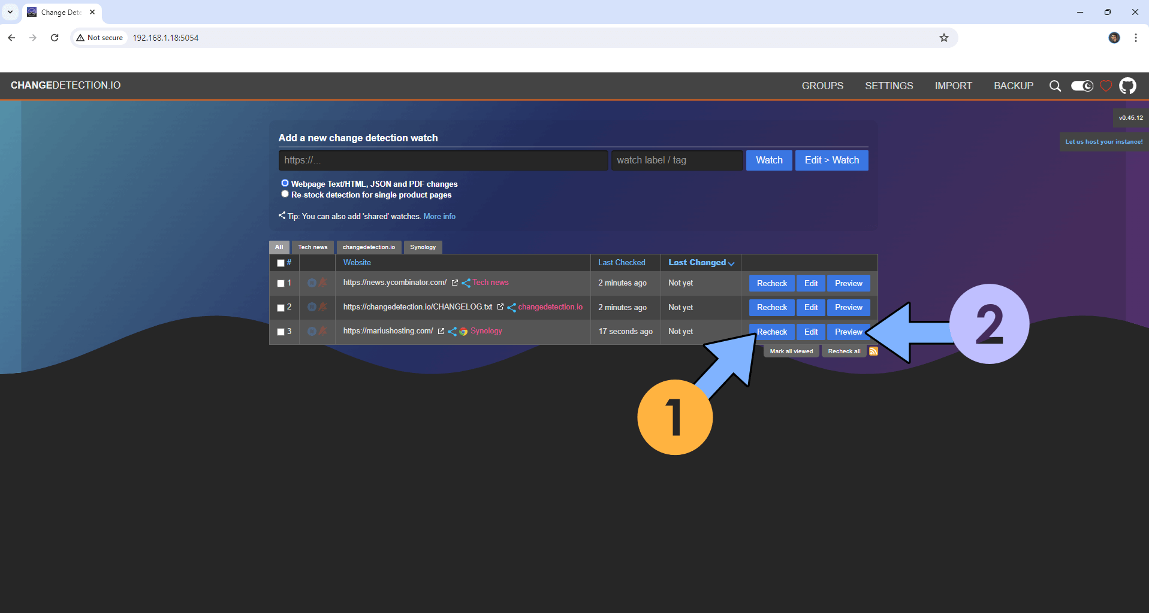Filter by the Tech news tab
Screen dimensions: 1149x613
click(x=313, y=247)
